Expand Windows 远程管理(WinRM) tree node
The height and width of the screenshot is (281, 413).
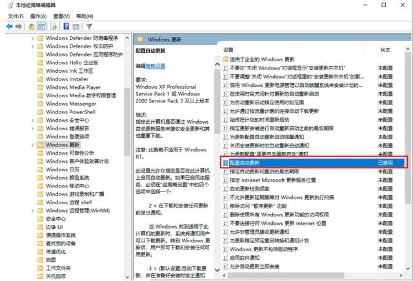33,211
